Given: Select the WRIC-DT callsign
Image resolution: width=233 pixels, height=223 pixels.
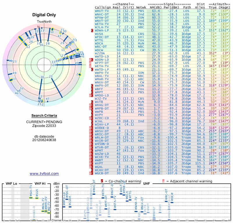Looking at the screenshot, I should pos(102,134).
